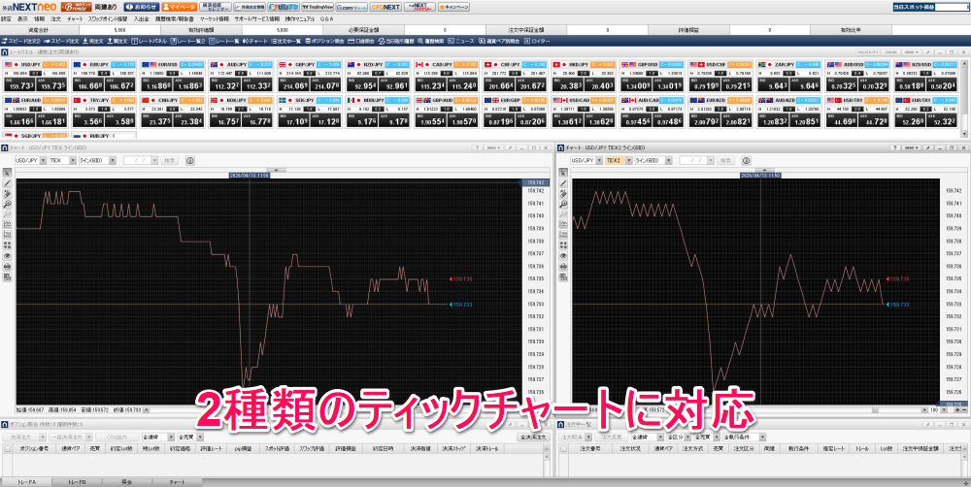Select the line drawing tool in right TICK2 chart

pos(563,183)
